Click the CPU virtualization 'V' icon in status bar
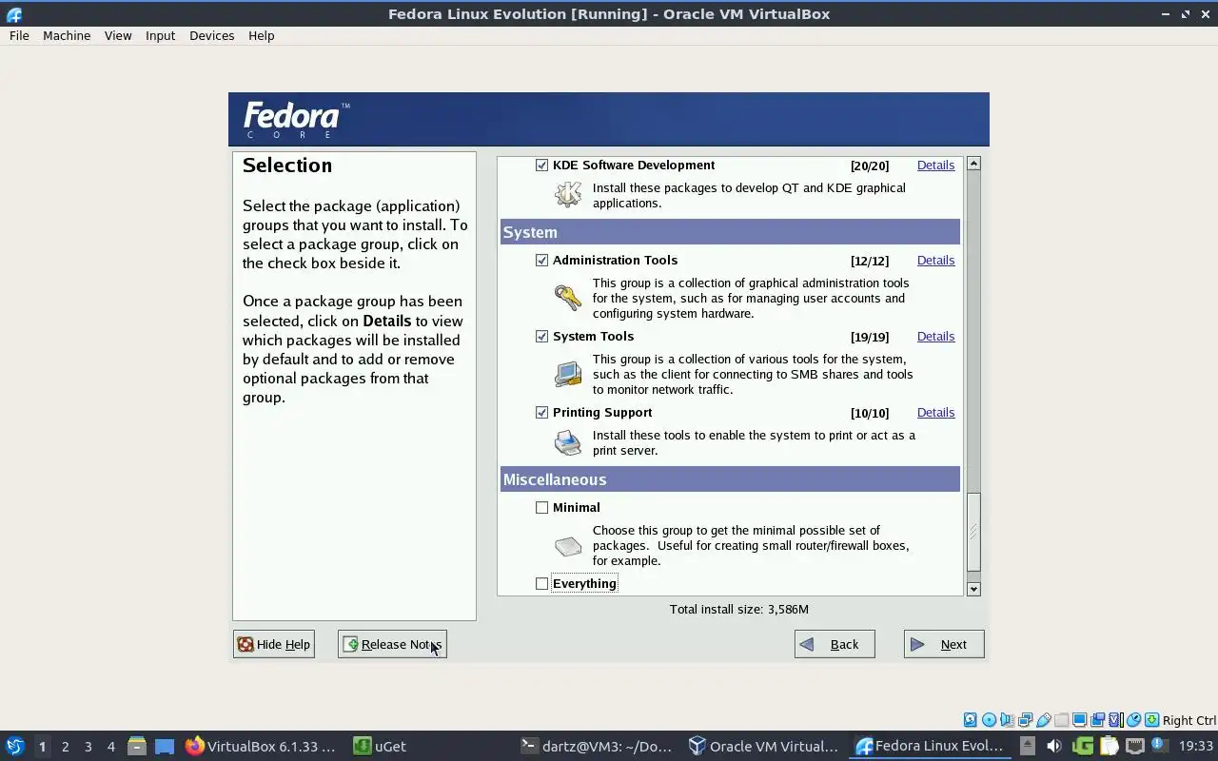 (1116, 720)
